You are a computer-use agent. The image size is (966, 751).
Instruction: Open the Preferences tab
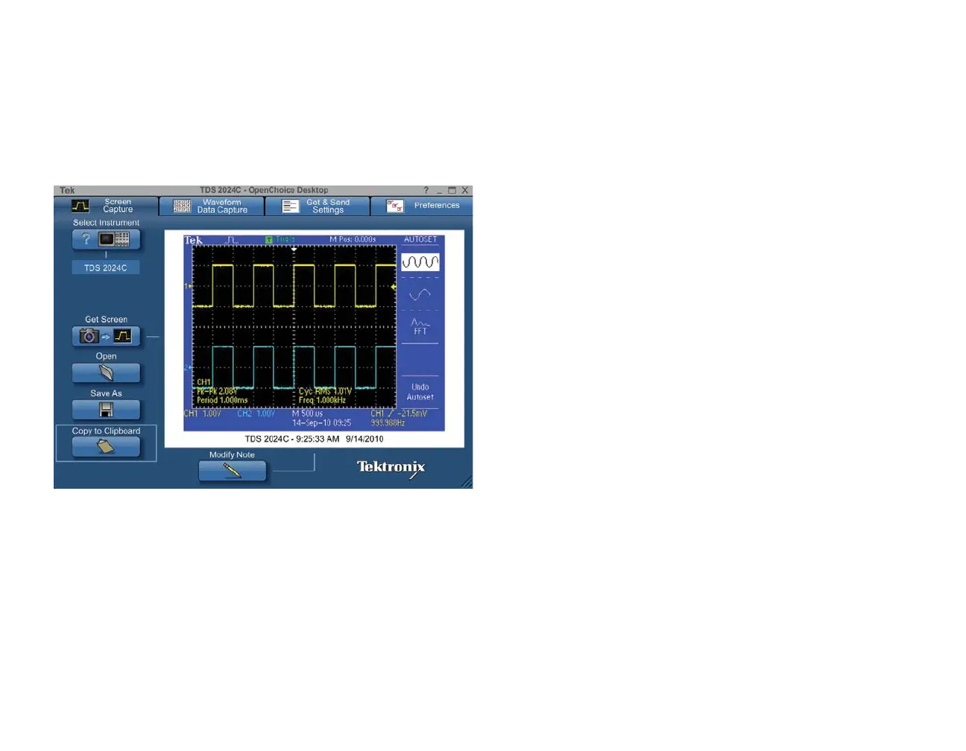coord(422,206)
